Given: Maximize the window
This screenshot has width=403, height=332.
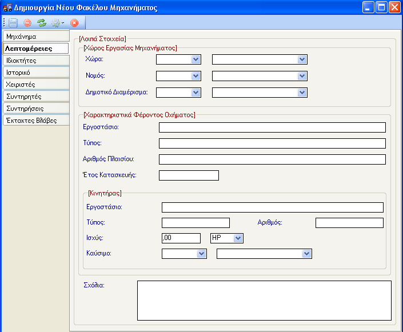Looking at the screenshot, I should pos(381,7).
